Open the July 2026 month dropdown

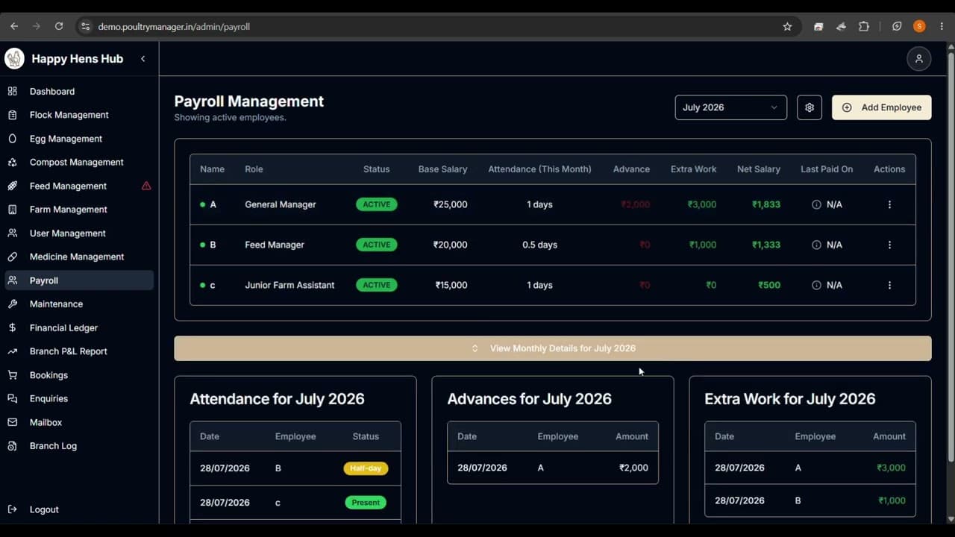(x=730, y=107)
